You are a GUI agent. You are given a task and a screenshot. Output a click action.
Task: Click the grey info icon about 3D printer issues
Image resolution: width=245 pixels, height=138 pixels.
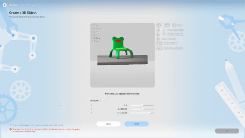pyautogui.click(x=10, y=125)
